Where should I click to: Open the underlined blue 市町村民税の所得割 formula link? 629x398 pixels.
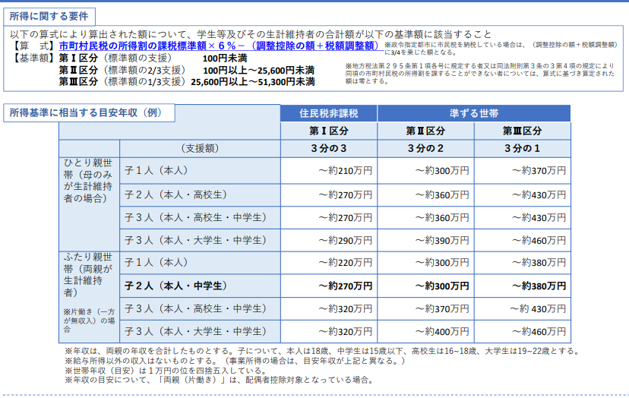[219, 46]
